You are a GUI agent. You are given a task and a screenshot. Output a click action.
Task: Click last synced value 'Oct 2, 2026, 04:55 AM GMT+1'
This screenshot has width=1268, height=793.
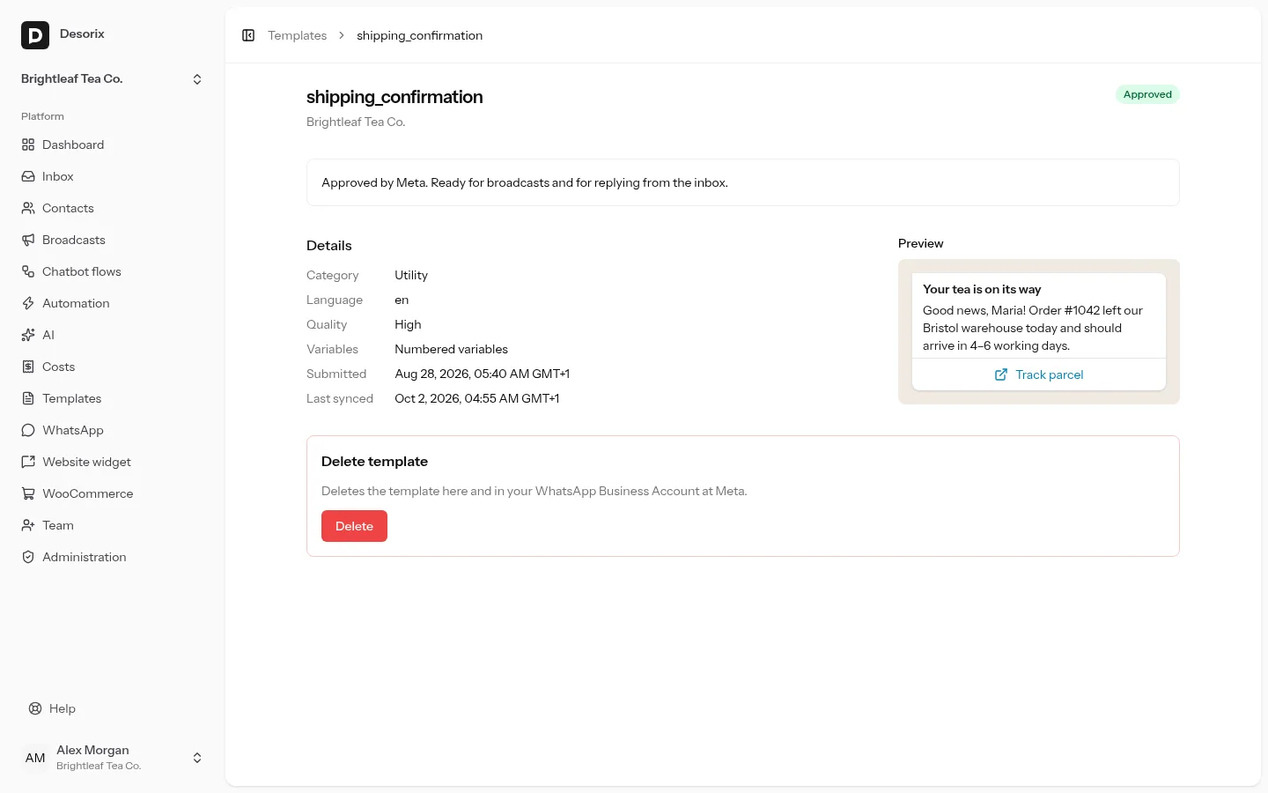(x=476, y=398)
